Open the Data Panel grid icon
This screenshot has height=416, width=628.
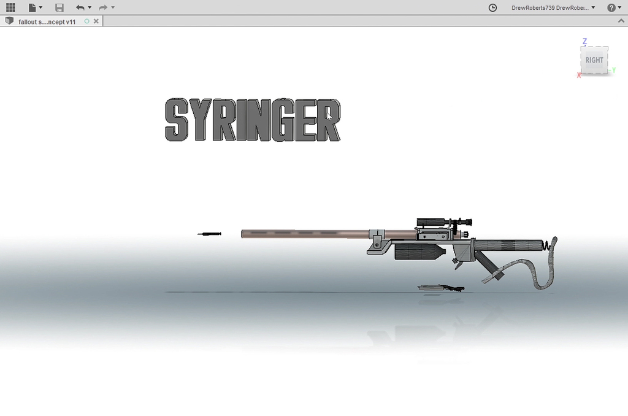(10, 7)
